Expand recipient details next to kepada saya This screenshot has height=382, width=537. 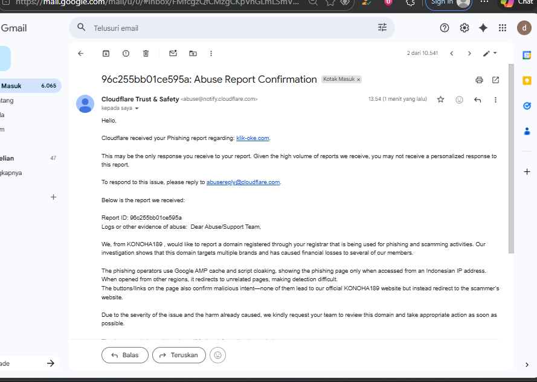point(137,109)
